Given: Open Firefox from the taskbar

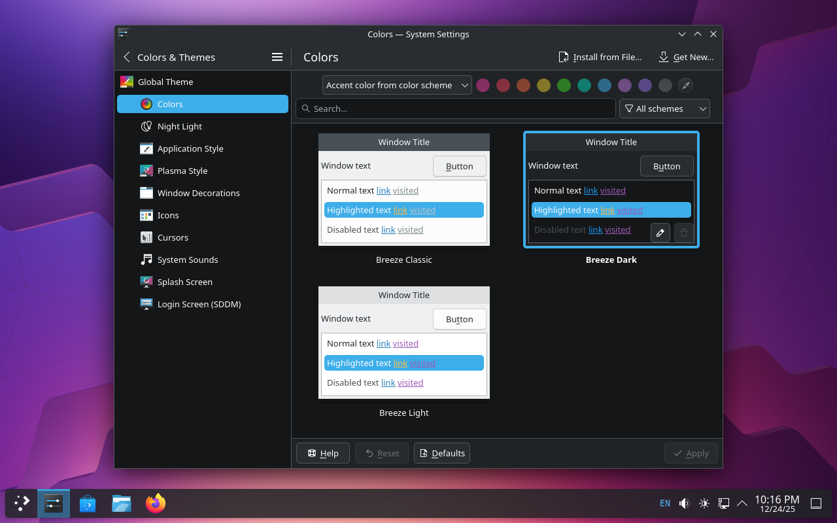Looking at the screenshot, I should pyautogui.click(x=156, y=503).
